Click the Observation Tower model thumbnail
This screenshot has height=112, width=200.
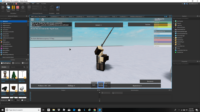coord(5,75)
